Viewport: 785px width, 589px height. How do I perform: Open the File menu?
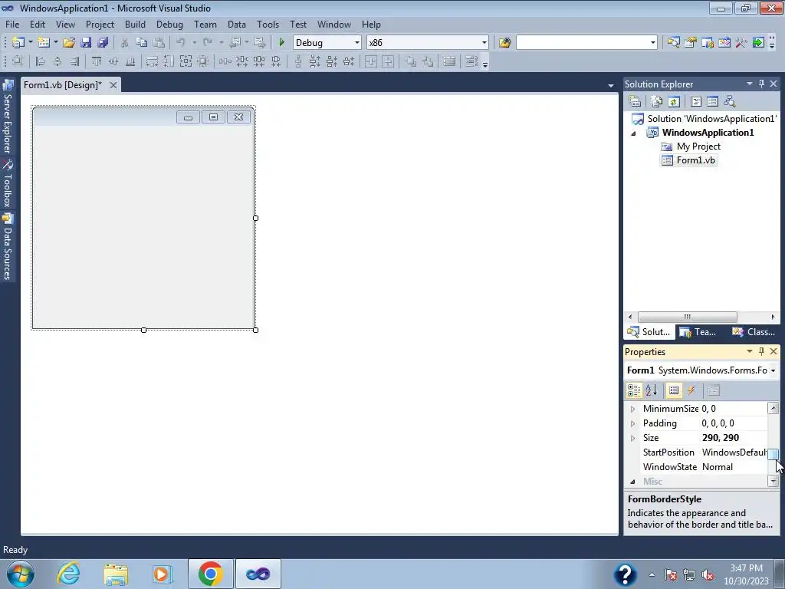coord(12,24)
